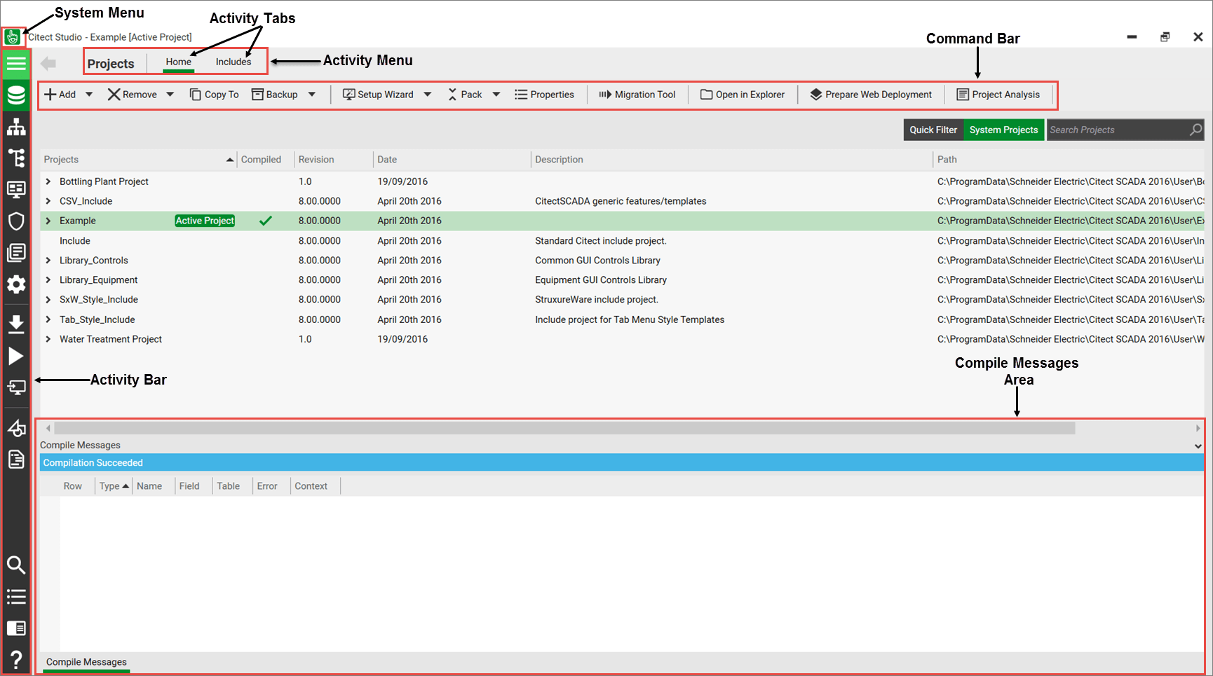This screenshot has height=676, width=1213.
Task: Open the Setup Wizard dropdown arrow
Action: pos(428,95)
